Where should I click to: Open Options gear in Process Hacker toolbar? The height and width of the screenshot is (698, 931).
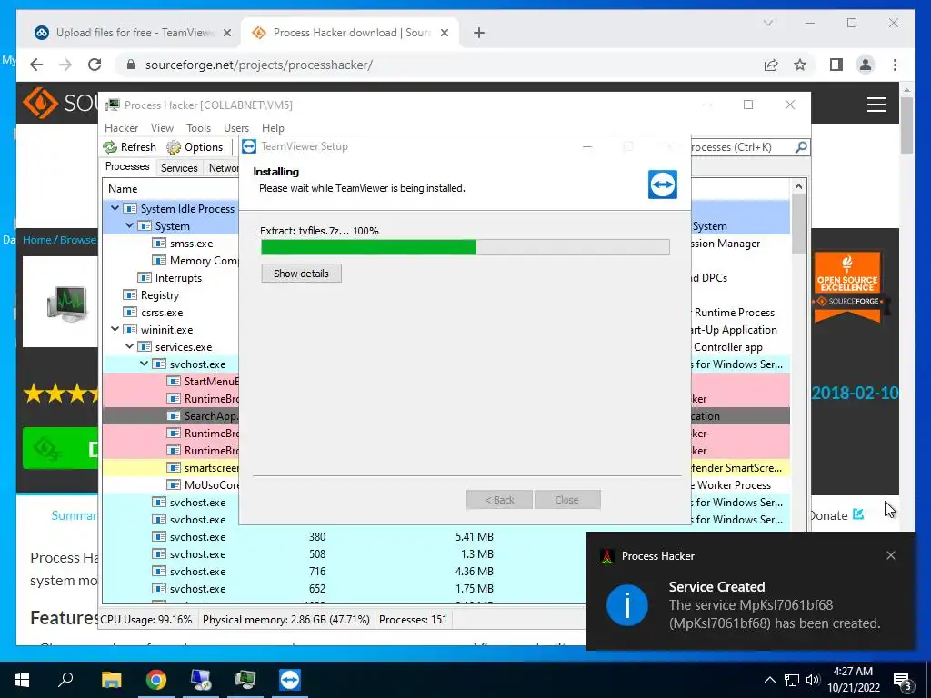click(x=174, y=147)
